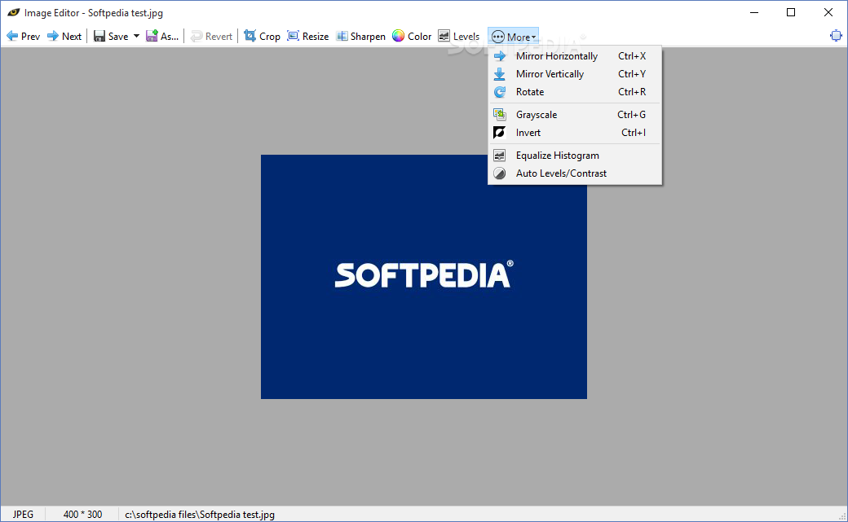The image size is (848, 522).
Task: Maximize the Image Editor window
Action: click(x=791, y=12)
